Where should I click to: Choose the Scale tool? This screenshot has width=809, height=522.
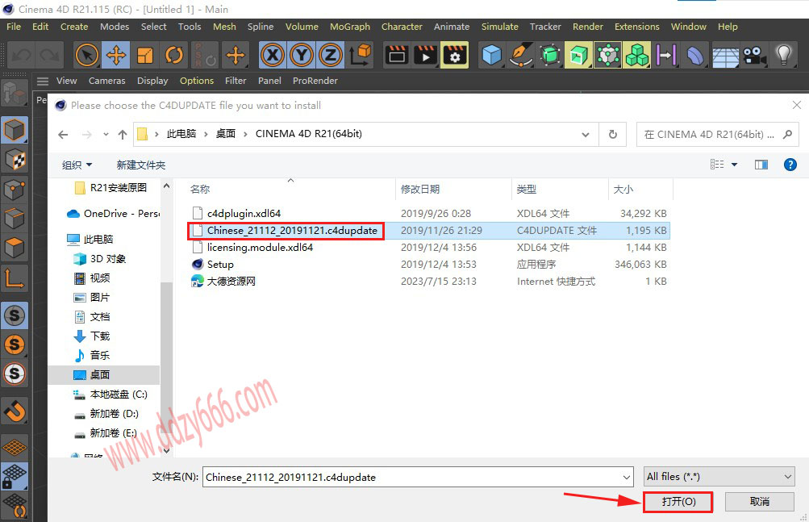pyautogui.click(x=145, y=55)
